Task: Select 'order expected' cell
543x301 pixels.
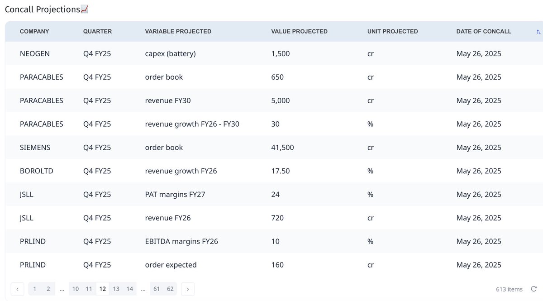Action: point(171,265)
